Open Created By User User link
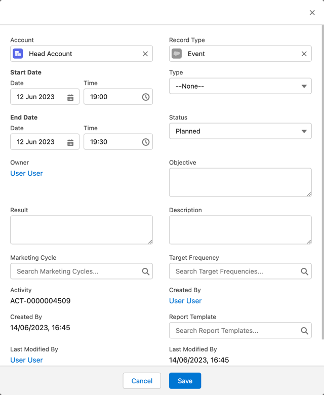 pos(185,301)
